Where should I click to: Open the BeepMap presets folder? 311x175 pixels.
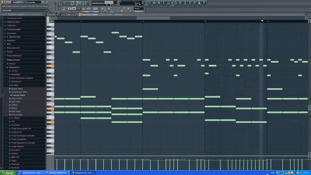15,74
